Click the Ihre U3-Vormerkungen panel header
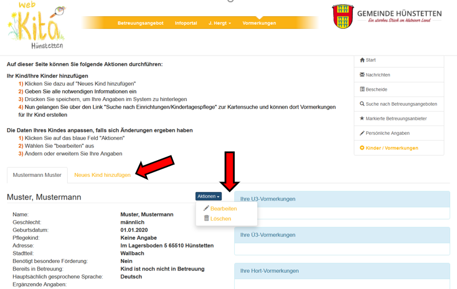Viewport: 457px width, 289px height. 342,199
